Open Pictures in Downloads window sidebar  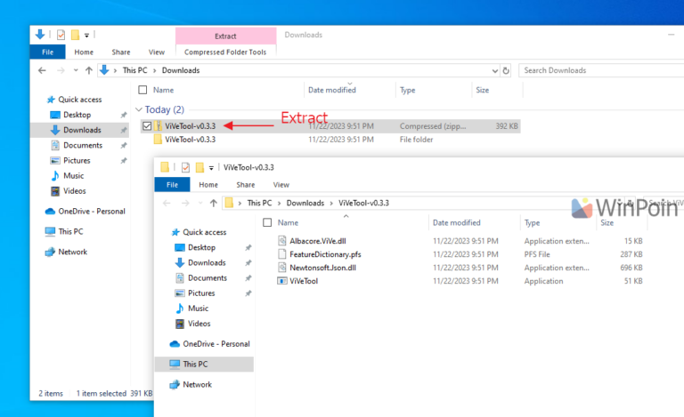pyautogui.click(x=77, y=161)
